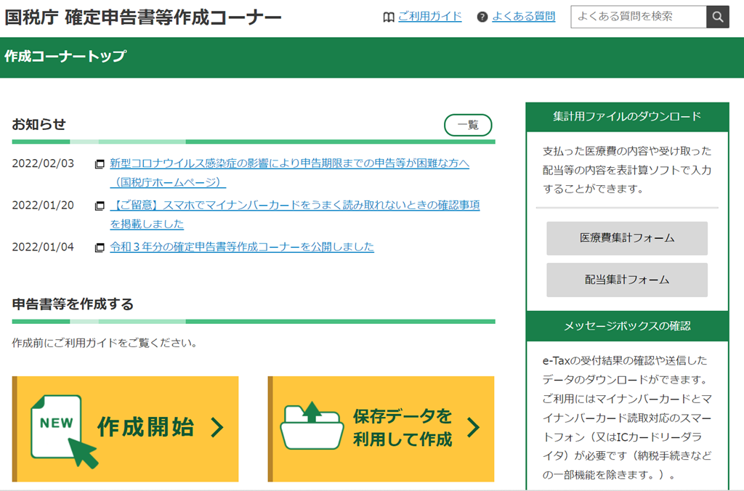The height and width of the screenshot is (491, 744).
Task: Click external link icon beside 2022/01/04 notice
Action: point(100,248)
